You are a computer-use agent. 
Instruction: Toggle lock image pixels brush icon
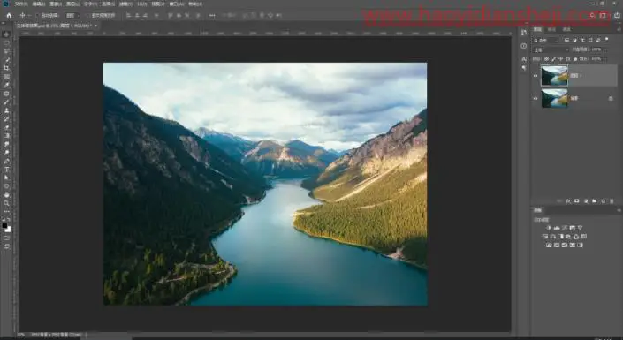(554, 59)
